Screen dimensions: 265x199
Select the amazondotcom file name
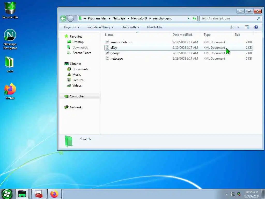click(121, 42)
